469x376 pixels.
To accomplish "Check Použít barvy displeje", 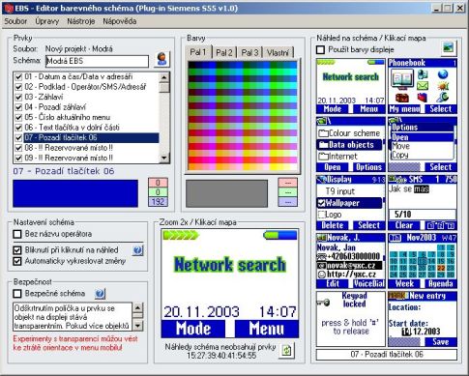I will point(320,50).
